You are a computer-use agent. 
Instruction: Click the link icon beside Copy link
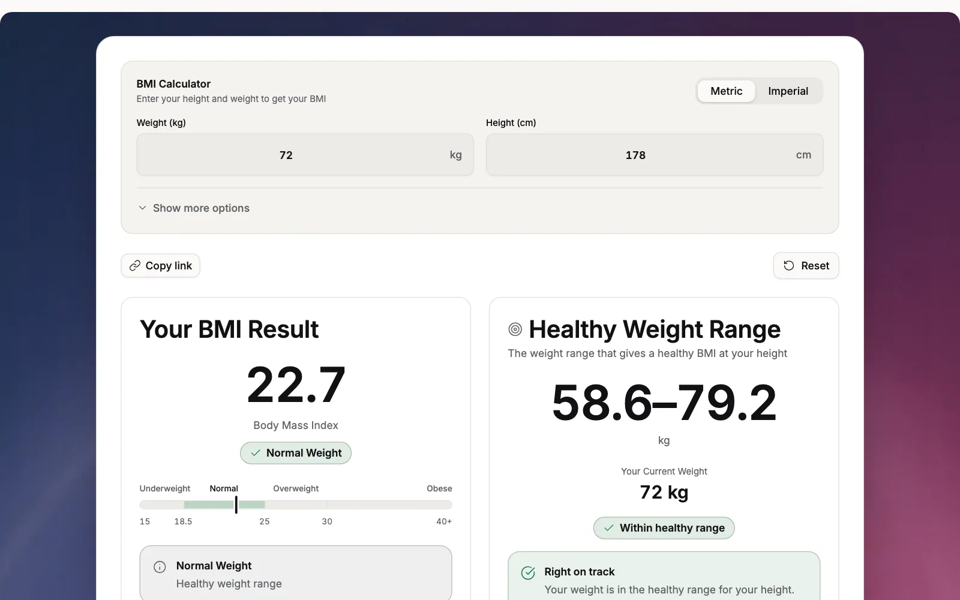click(135, 266)
